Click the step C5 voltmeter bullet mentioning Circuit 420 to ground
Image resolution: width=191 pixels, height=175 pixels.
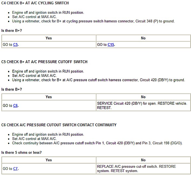coord(98,80)
